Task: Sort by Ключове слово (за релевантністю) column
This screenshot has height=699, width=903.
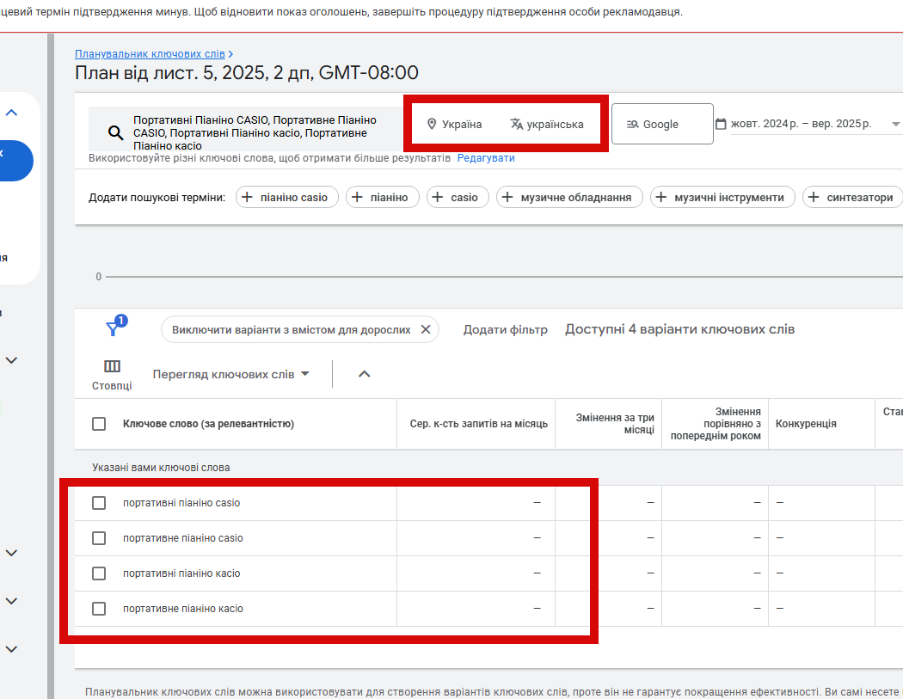Action: (x=208, y=424)
